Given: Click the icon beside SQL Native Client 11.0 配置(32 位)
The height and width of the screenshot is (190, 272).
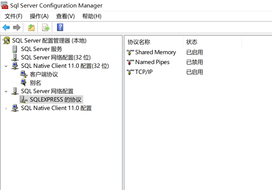Looking at the screenshot, I should tap(15, 66).
